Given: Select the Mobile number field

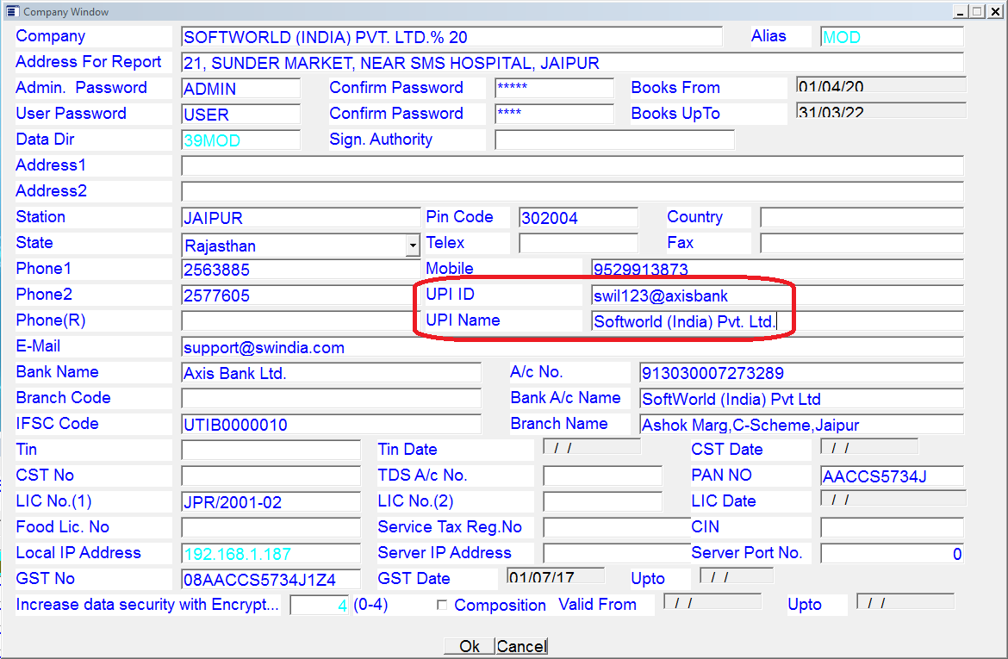Looking at the screenshot, I should (777, 269).
